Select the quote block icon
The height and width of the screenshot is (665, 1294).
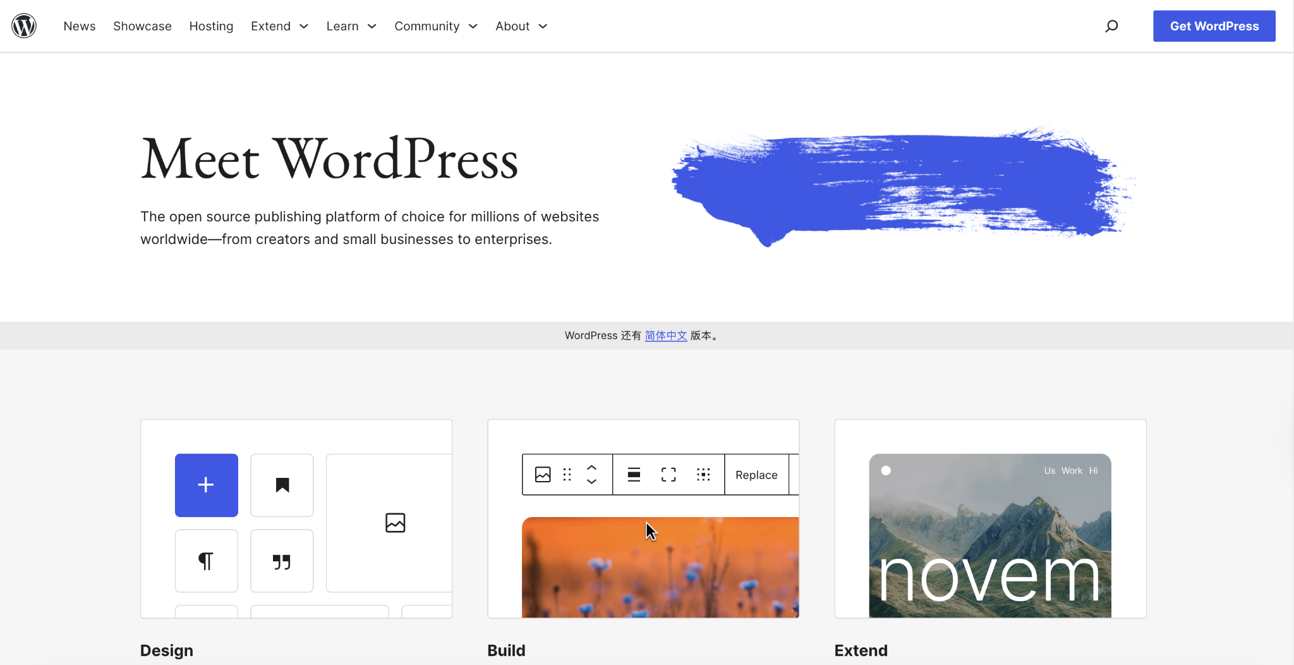[282, 561]
